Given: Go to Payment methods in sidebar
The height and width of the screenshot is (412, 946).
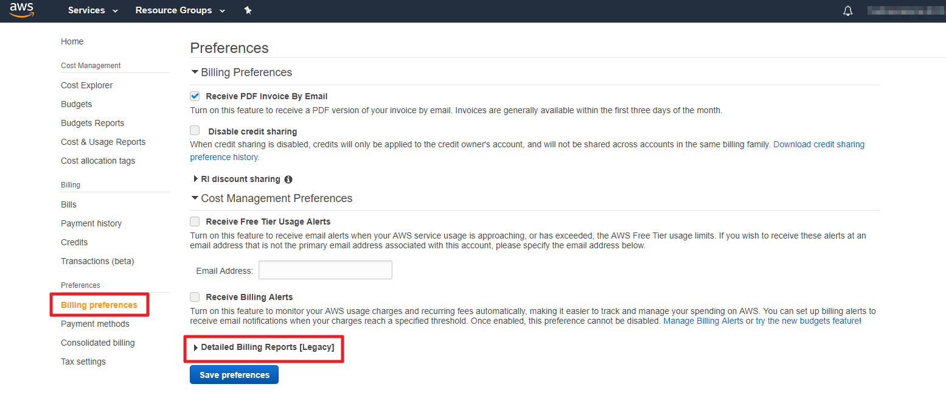Looking at the screenshot, I should click(x=95, y=324).
